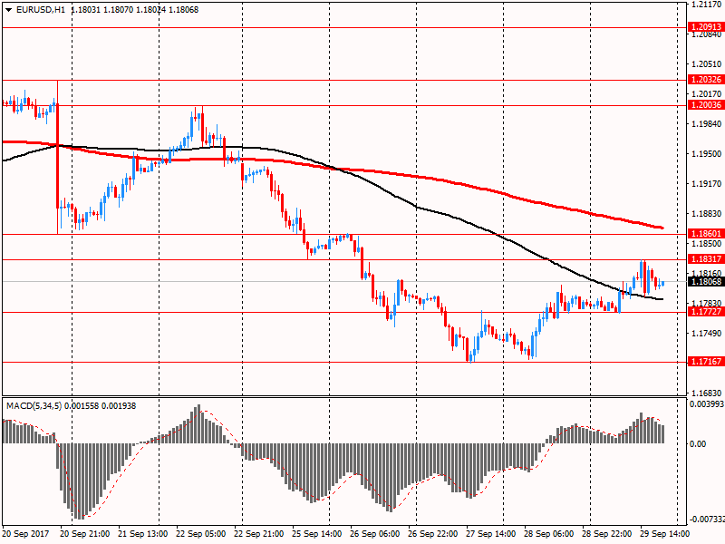Viewport: 725px width, 544px height.
Task: Click the 1.18500 value on price axis
Action: tap(707, 244)
